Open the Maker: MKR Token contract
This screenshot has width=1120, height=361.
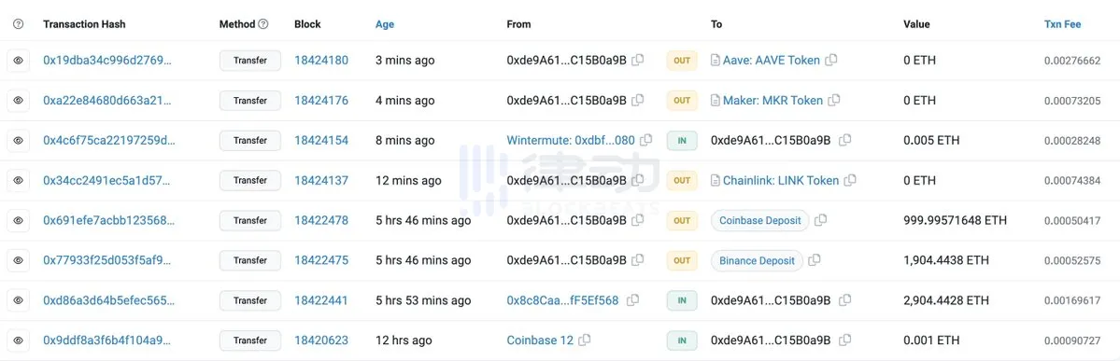[773, 101]
